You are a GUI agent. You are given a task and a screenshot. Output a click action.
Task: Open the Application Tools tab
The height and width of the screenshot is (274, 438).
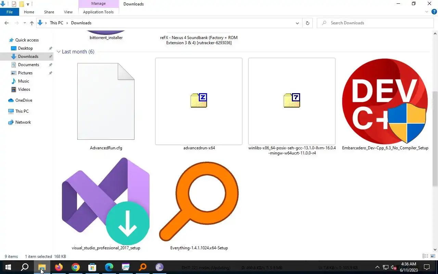pyautogui.click(x=98, y=12)
